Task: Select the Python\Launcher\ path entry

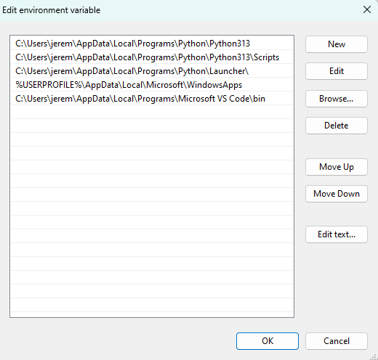Action: pos(152,71)
